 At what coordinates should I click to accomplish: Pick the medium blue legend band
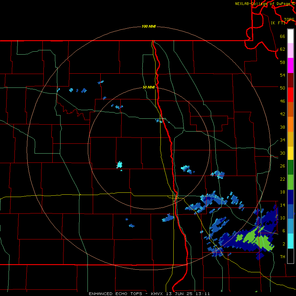290,211
